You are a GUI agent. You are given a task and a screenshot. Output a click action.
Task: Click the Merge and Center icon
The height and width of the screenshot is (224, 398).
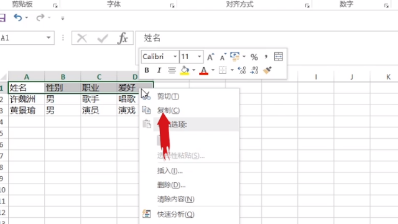279,57
